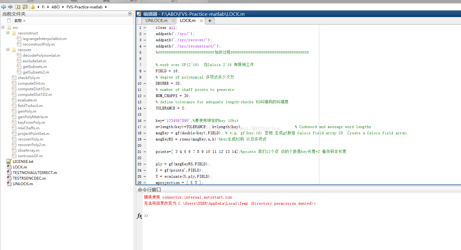
Task: Close the LOCK.m editor tab
Action: 201,21
